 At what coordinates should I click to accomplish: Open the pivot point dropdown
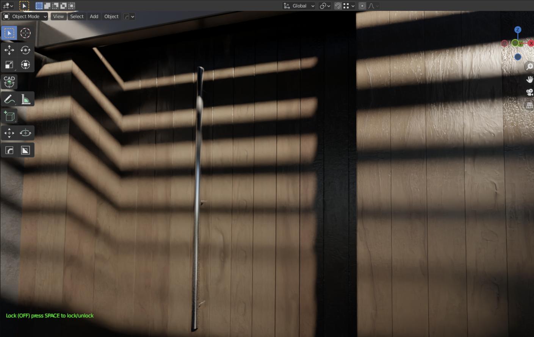click(x=325, y=6)
